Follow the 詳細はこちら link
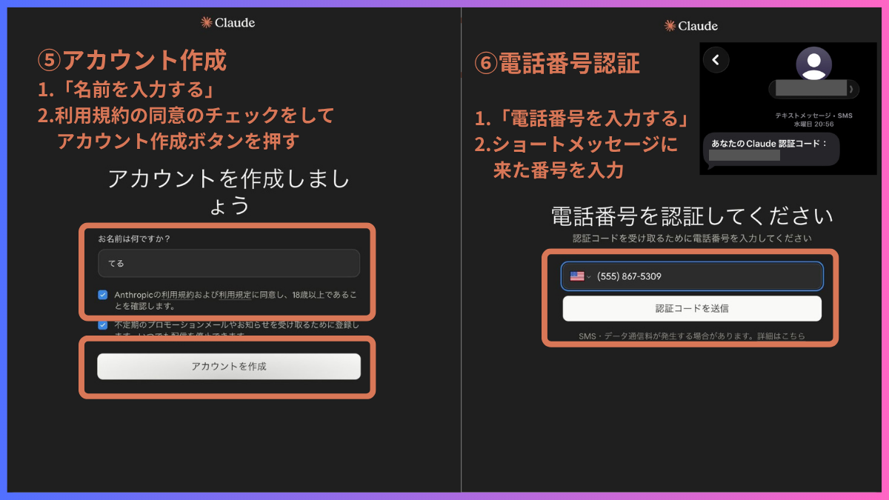This screenshot has width=889, height=500. (781, 336)
